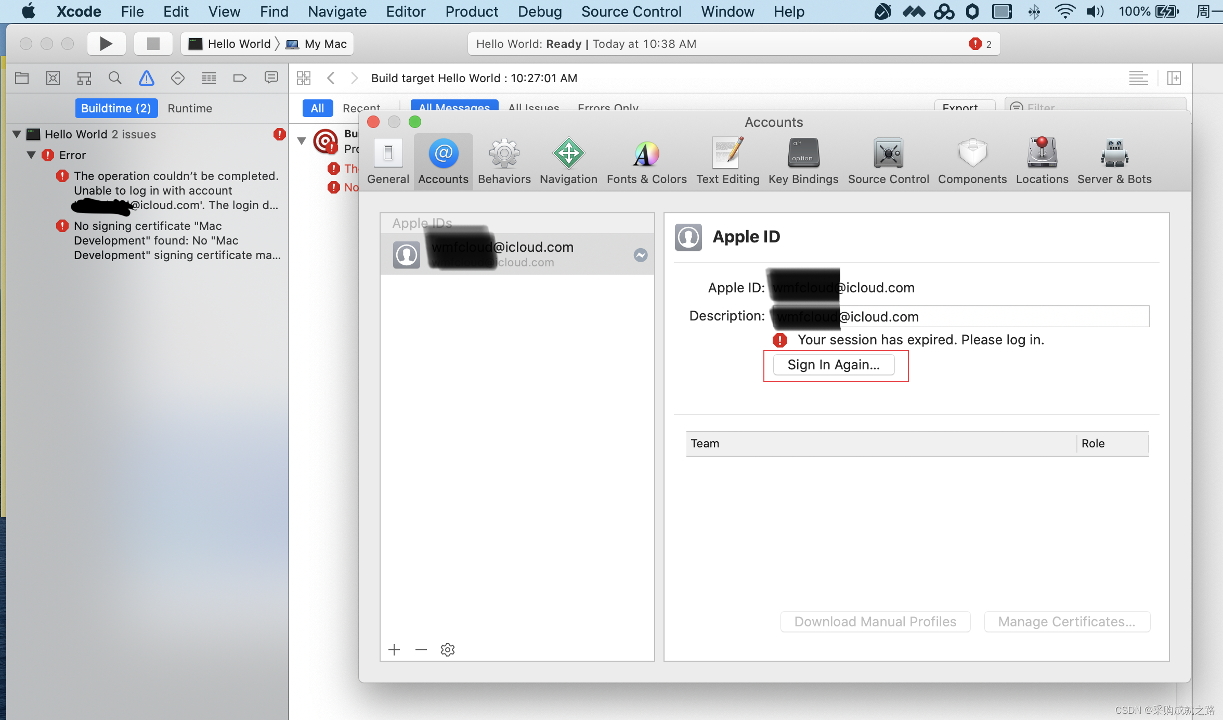Image resolution: width=1223 pixels, height=720 pixels.
Task: Show the Find navigator
Action: (x=115, y=78)
